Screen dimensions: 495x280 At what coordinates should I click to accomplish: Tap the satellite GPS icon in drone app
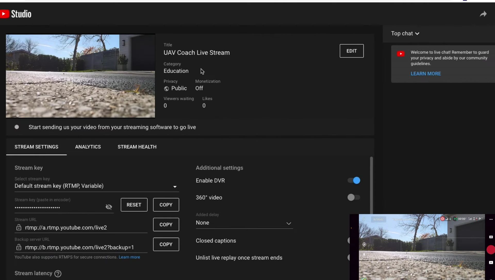coord(480,219)
